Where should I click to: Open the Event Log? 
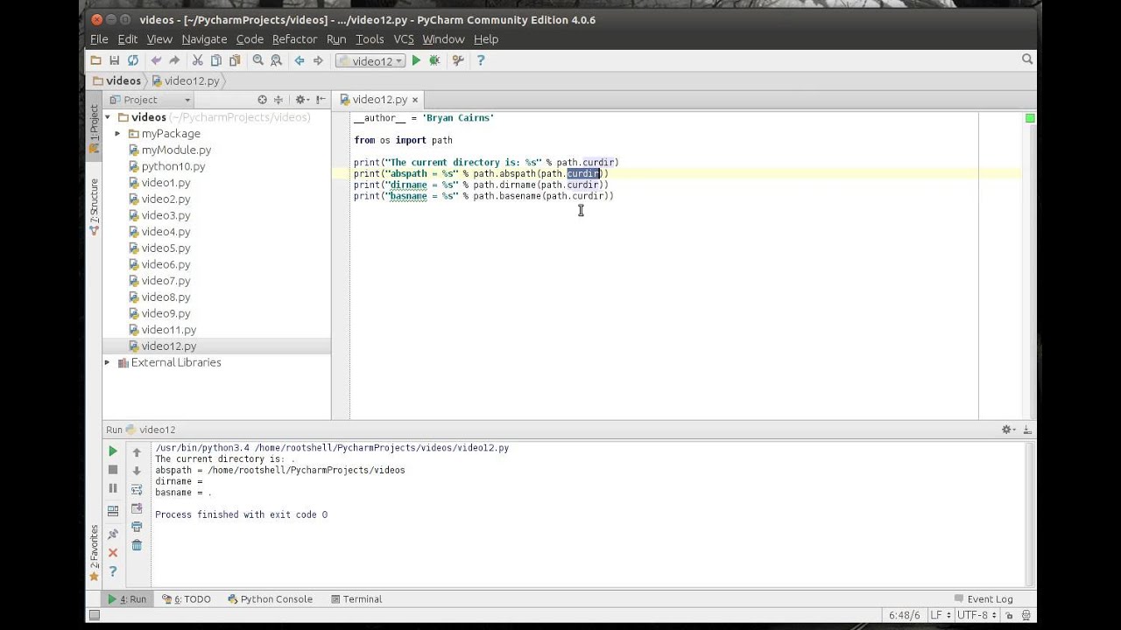pos(983,599)
